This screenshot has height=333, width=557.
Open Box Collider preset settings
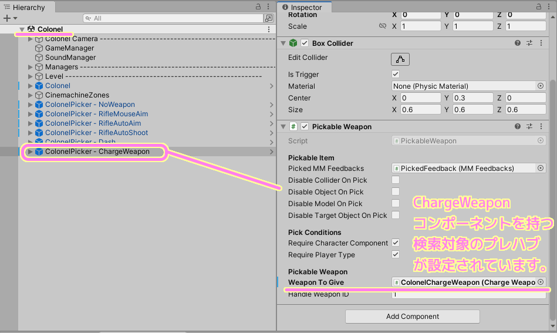(529, 43)
